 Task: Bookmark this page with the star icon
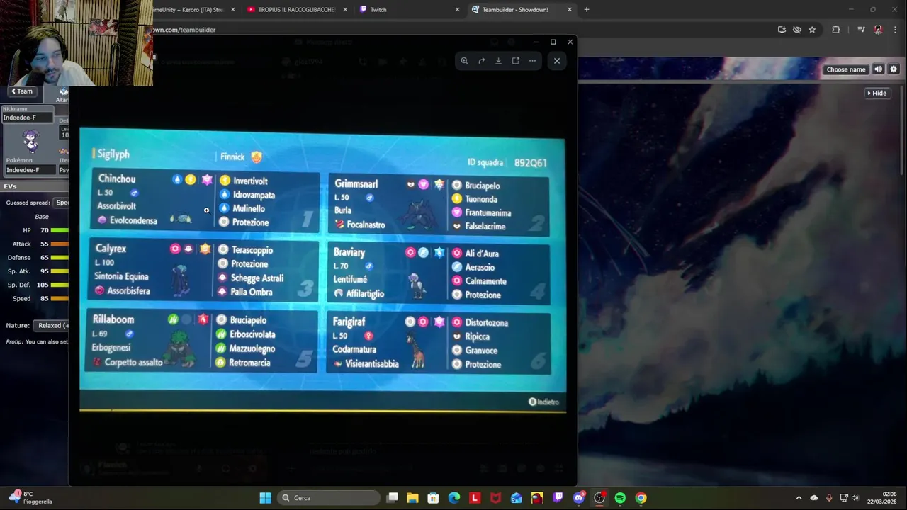(812, 30)
